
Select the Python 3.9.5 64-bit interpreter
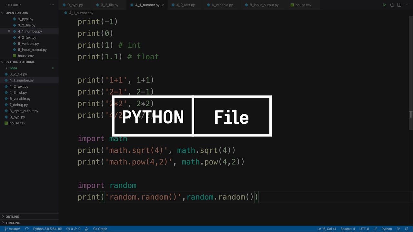pos(47,229)
